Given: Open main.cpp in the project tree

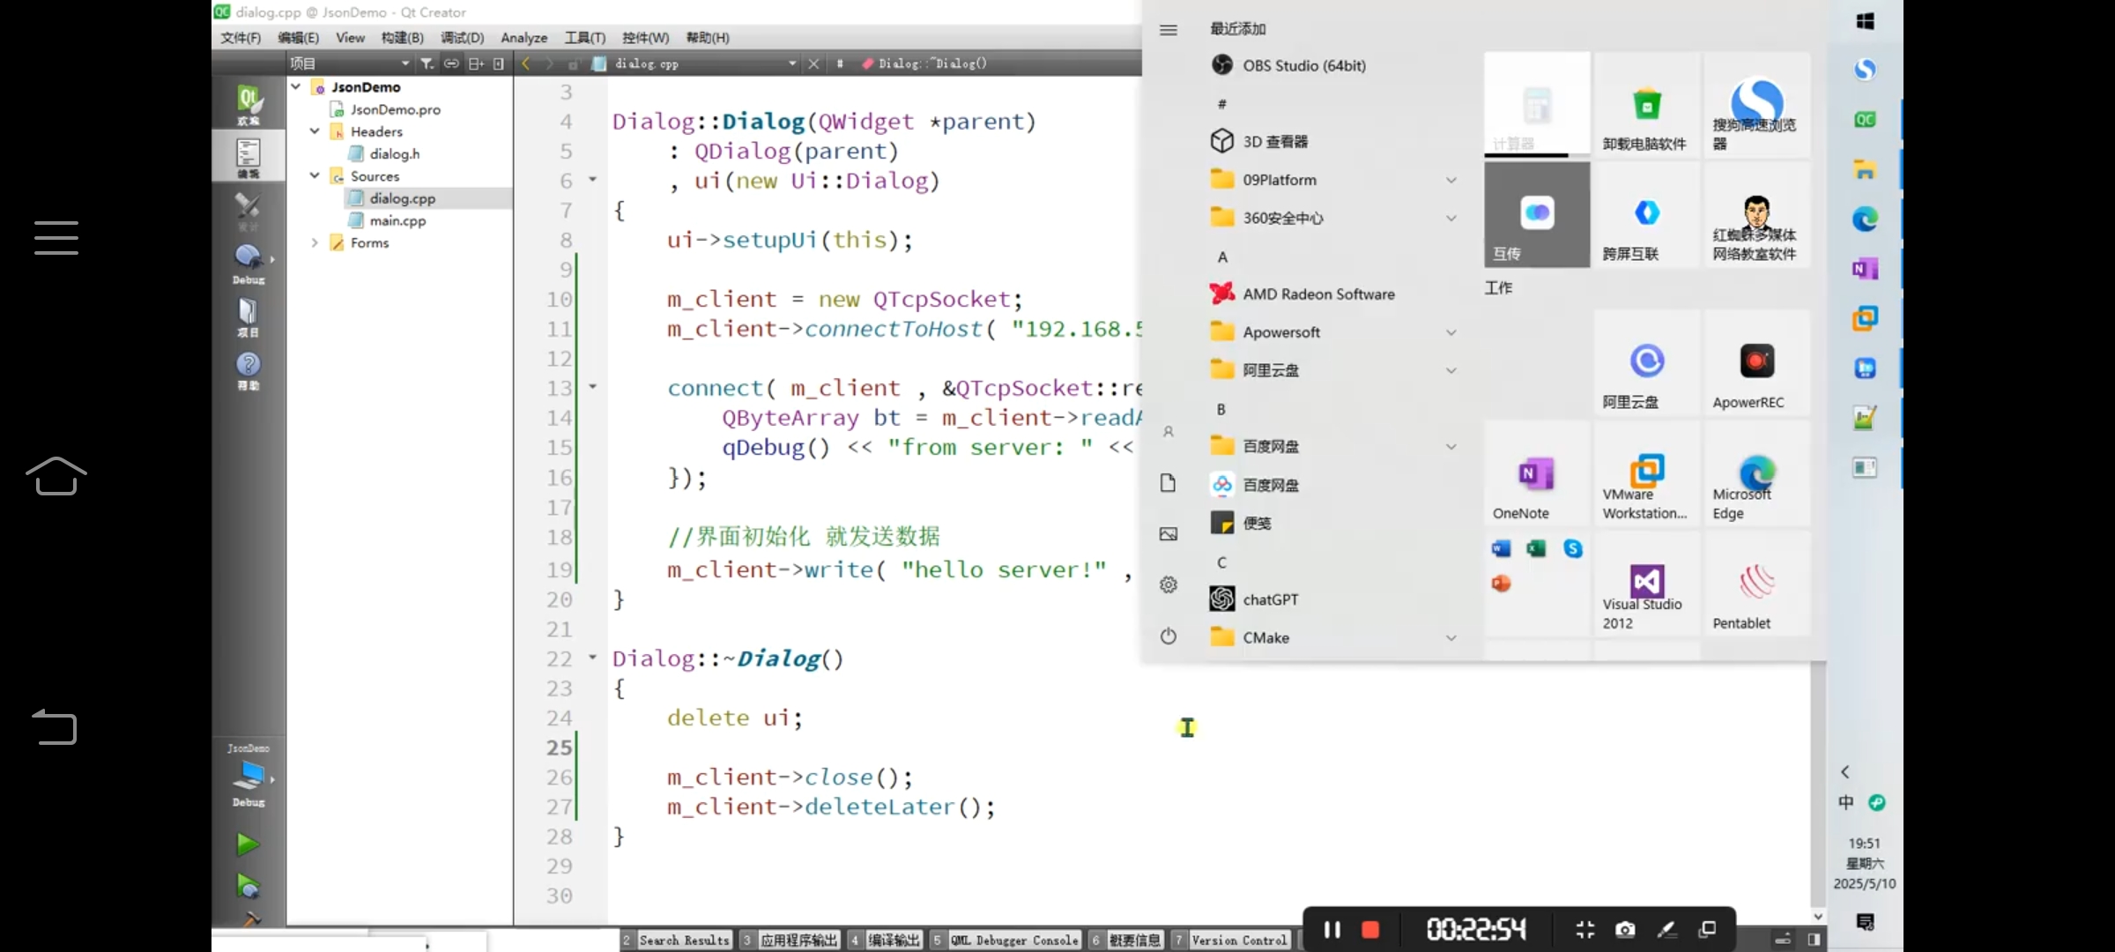Looking at the screenshot, I should click(397, 220).
